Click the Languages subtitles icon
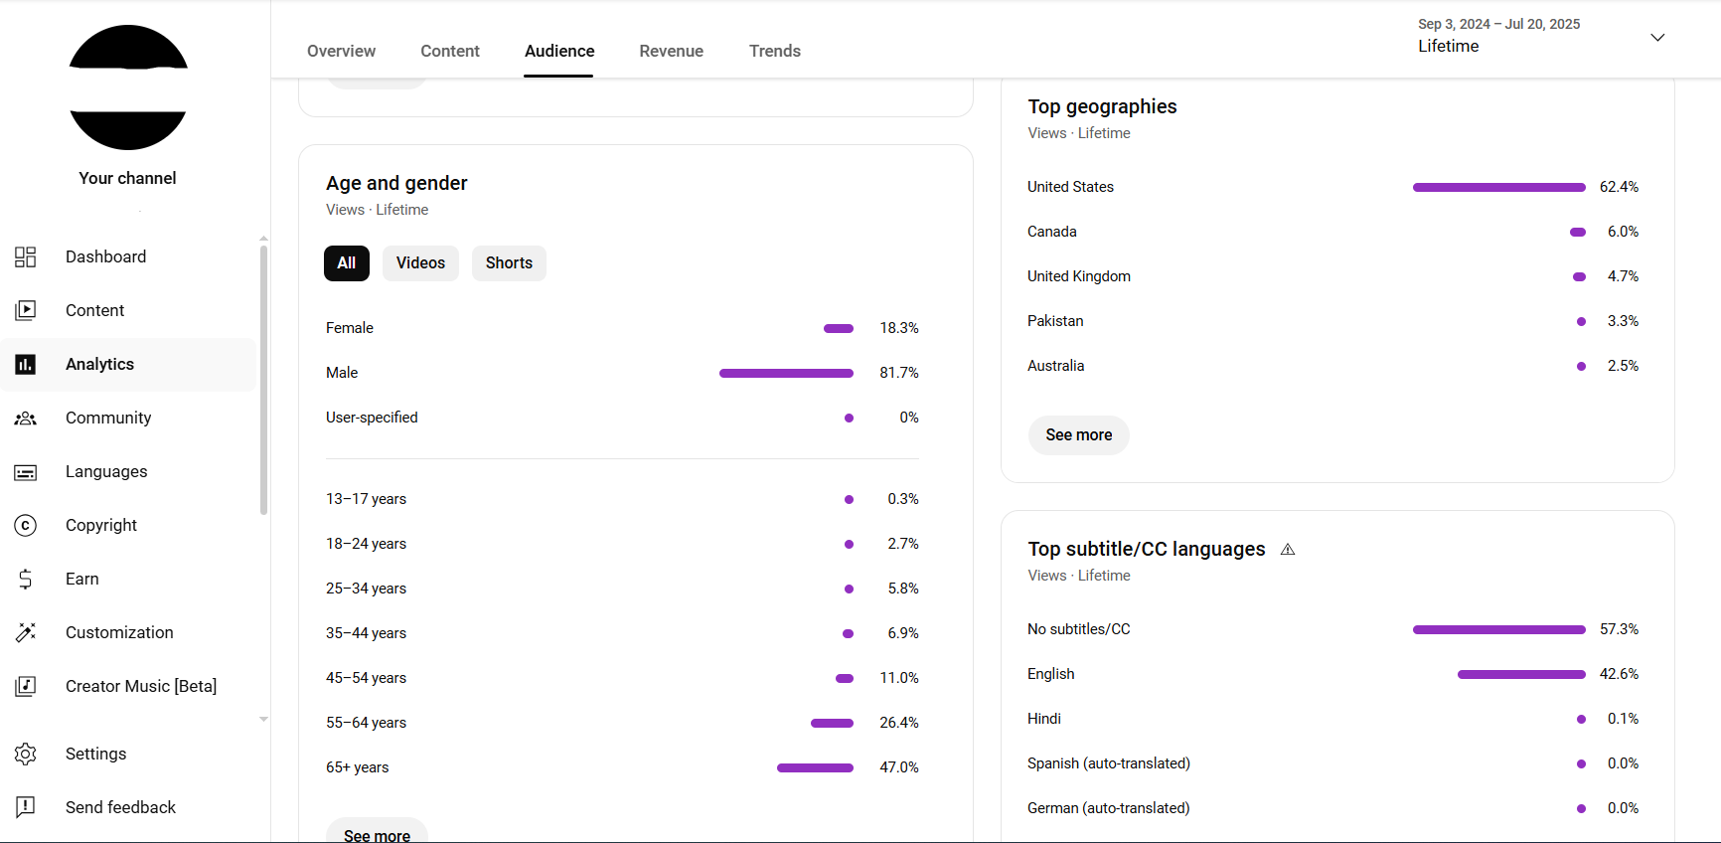The image size is (1721, 843). pos(26,472)
